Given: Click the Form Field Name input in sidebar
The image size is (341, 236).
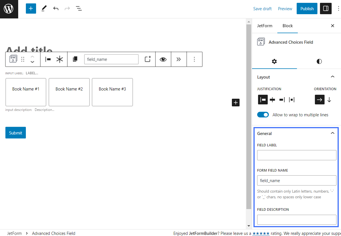Looking at the screenshot, I should (x=297, y=180).
